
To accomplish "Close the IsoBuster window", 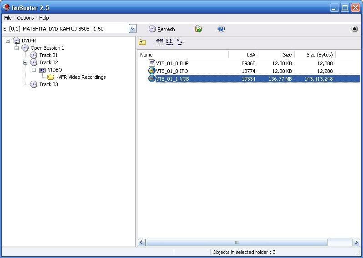I will [355, 8].
